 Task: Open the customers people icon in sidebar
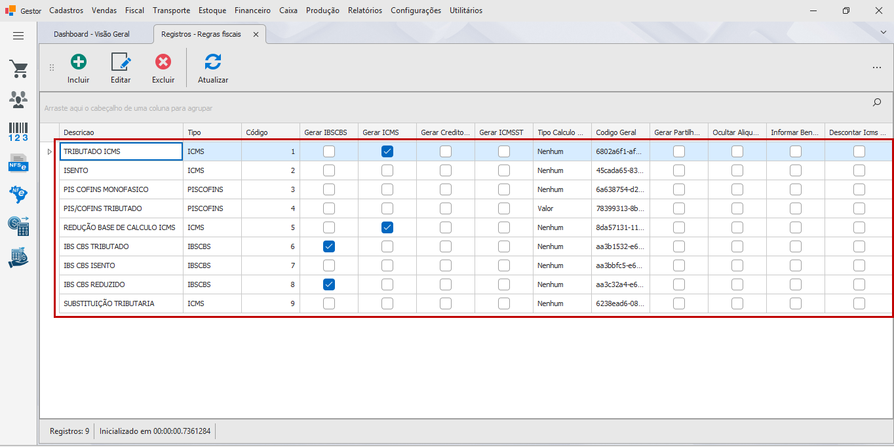pyautogui.click(x=18, y=100)
